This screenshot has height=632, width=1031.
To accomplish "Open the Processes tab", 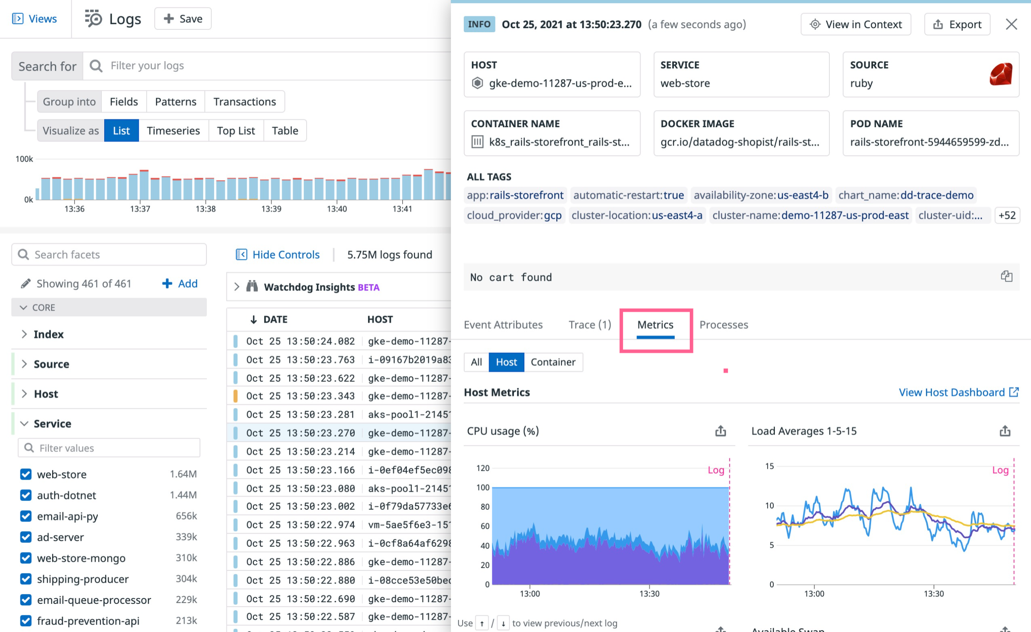I will pyautogui.click(x=724, y=325).
